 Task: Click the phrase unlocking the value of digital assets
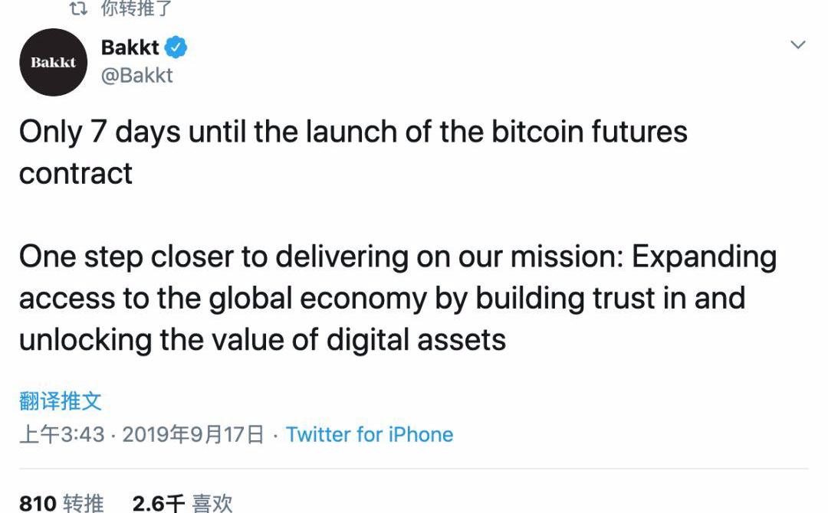point(262,339)
